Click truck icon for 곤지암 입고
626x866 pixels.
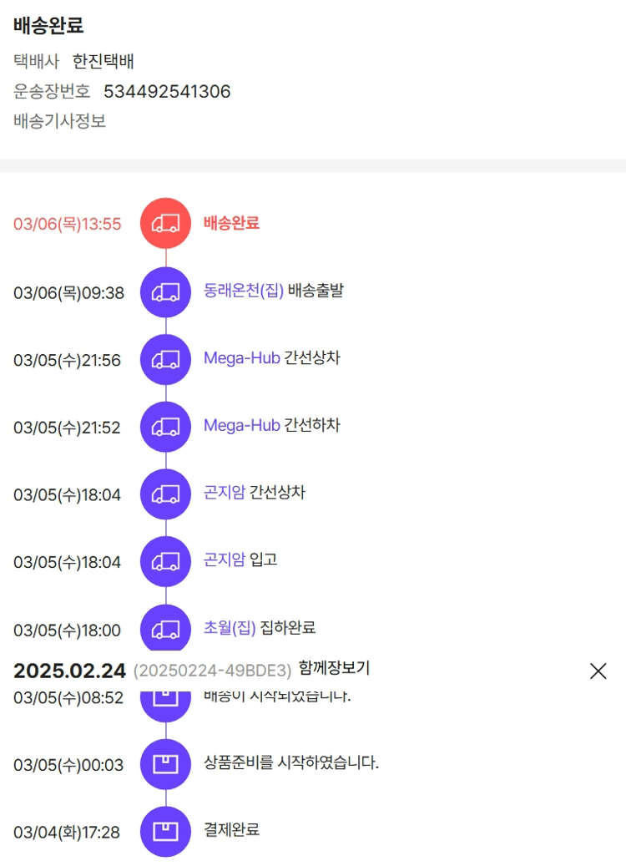click(165, 562)
